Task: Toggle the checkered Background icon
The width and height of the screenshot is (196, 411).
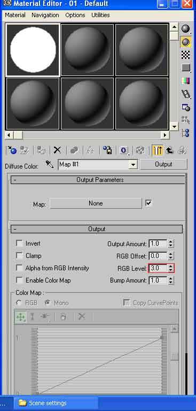Action: [186, 55]
